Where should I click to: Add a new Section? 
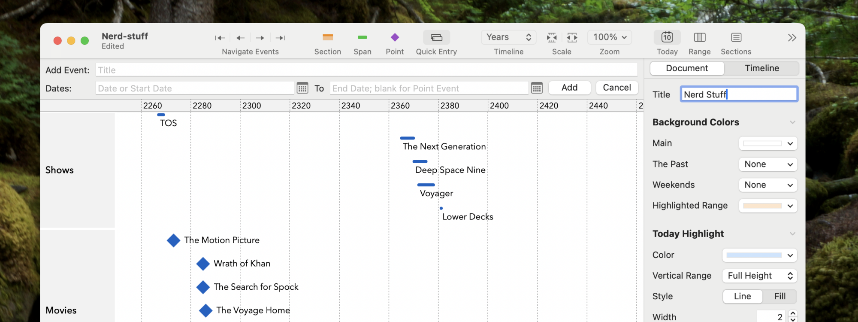(328, 38)
